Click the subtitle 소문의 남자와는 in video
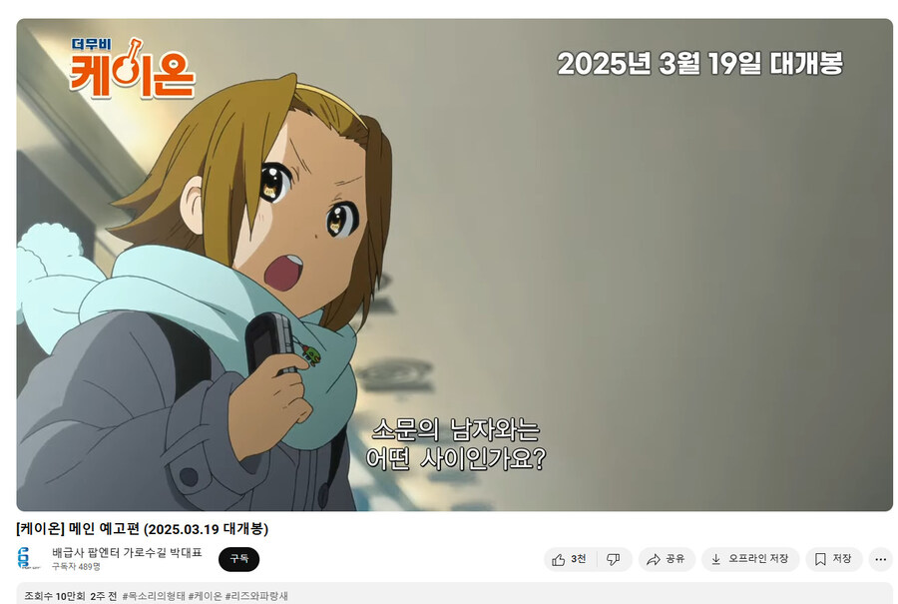The image size is (898, 604). (x=456, y=430)
